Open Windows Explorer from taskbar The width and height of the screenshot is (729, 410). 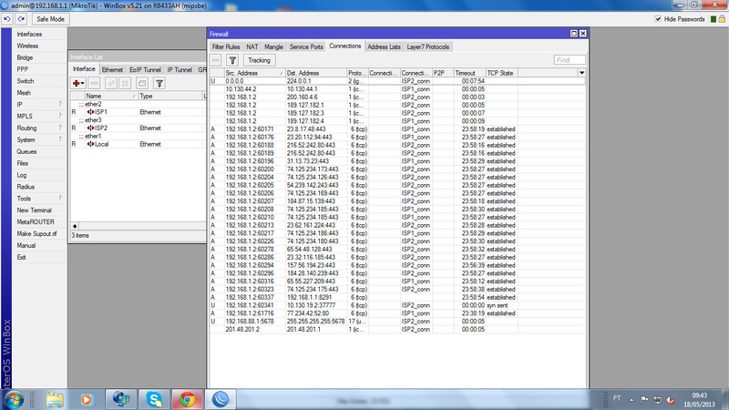[x=55, y=400]
